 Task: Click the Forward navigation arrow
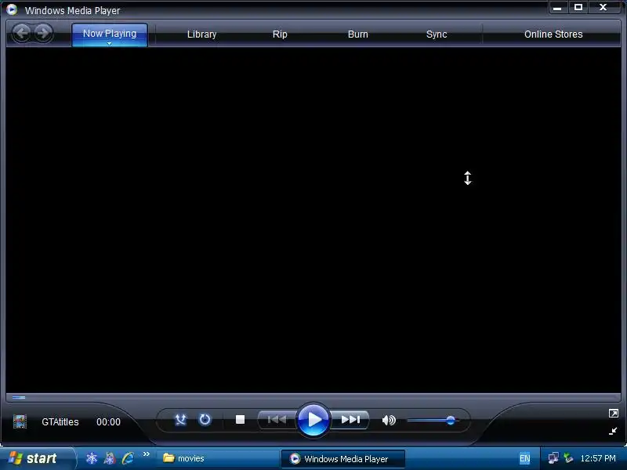click(43, 33)
